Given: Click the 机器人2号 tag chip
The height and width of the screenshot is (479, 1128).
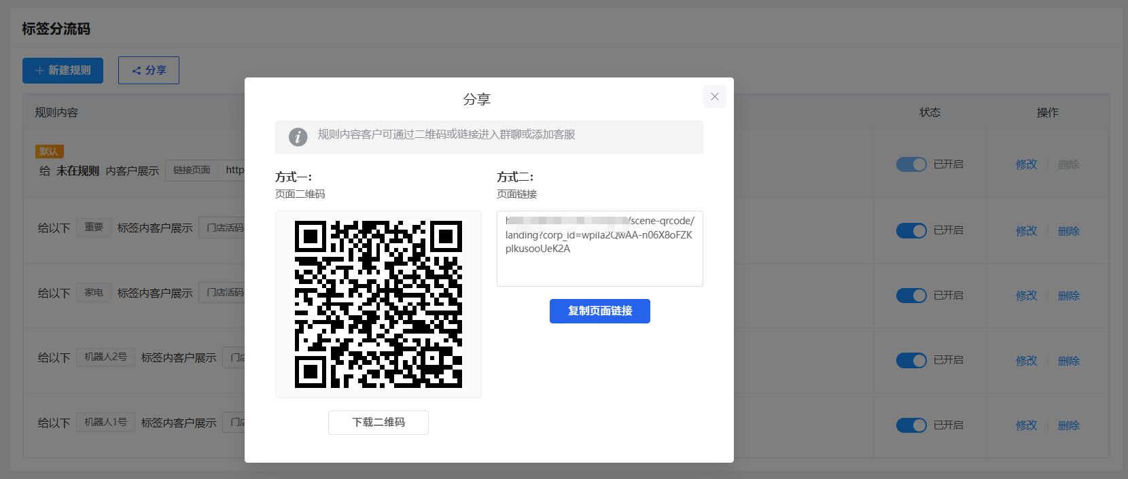Looking at the screenshot, I should (x=105, y=357).
